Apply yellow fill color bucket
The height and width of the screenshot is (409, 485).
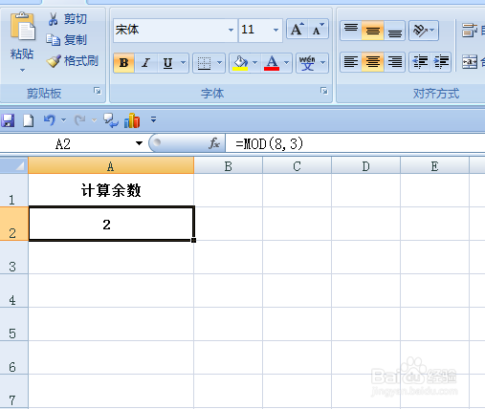[240, 63]
